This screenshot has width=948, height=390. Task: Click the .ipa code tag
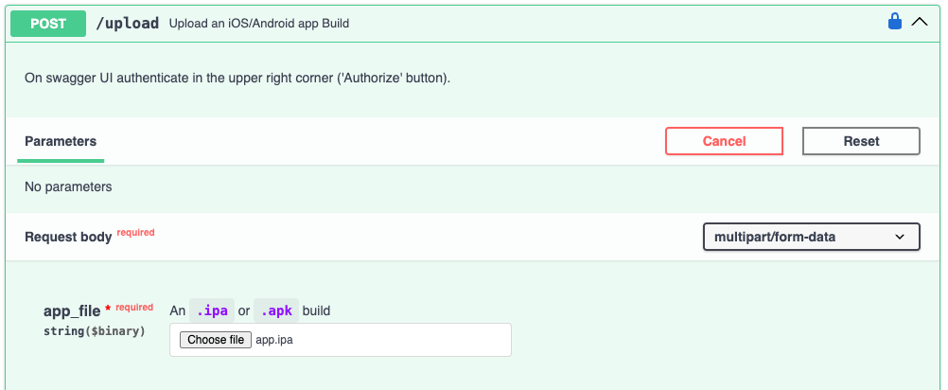212,310
